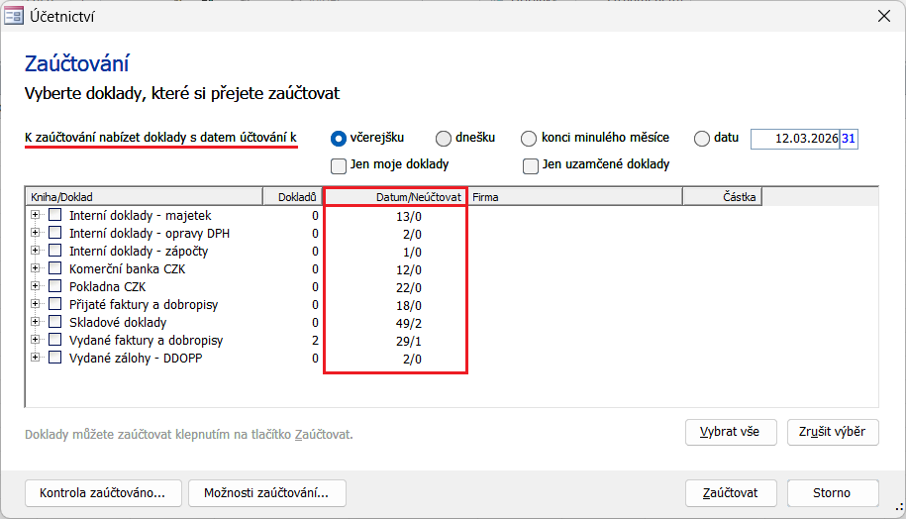Expand the 'Vydané zálohy - DDOPP' node
The image size is (906, 519).
pyautogui.click(x=36, y=358)
